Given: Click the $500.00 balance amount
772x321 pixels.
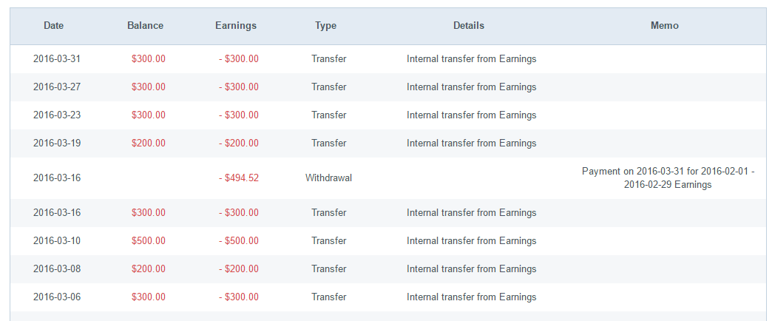Looking at the screenshot, I should point(148,241).
